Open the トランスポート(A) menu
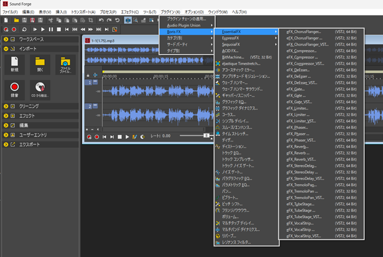The height and width of the screenshot is (257, 383). click(x=83, y=12)
